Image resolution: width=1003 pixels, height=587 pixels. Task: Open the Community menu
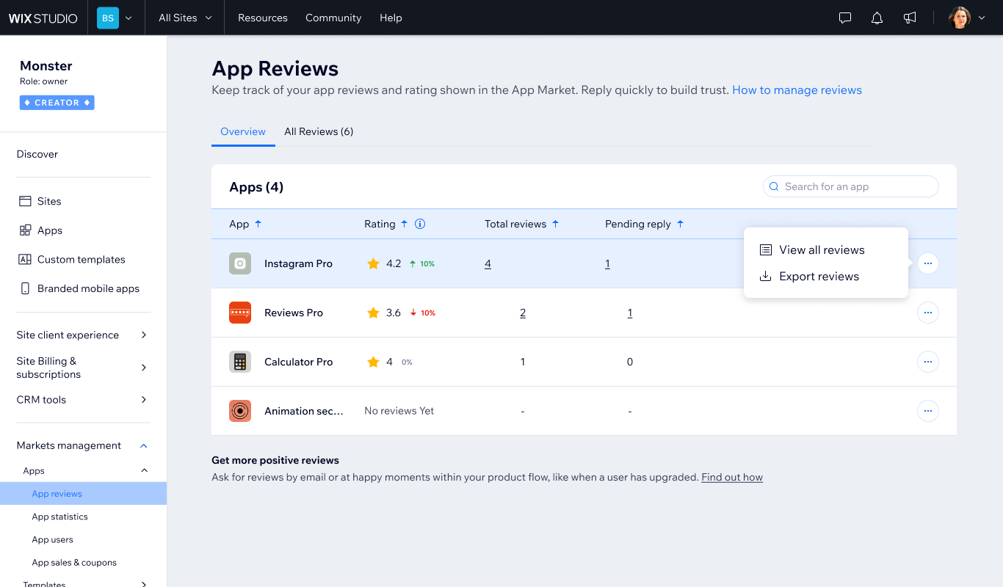tap(333, 18)
